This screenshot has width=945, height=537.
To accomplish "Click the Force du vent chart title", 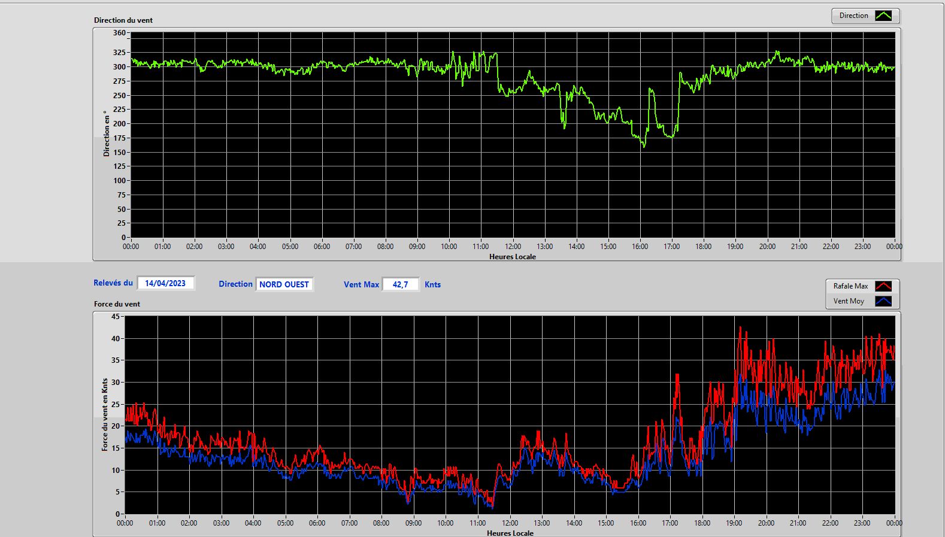I will [x=117, y=304].
